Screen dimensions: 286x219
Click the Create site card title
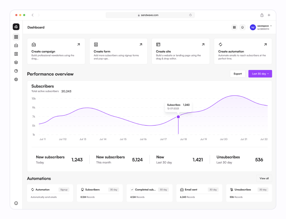[x=164, y=52]
